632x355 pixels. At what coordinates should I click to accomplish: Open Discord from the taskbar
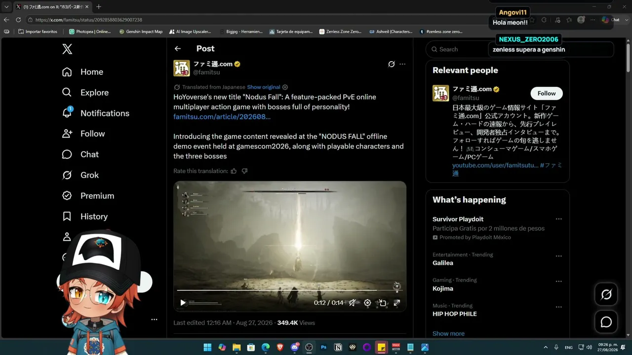pos(295,347)
